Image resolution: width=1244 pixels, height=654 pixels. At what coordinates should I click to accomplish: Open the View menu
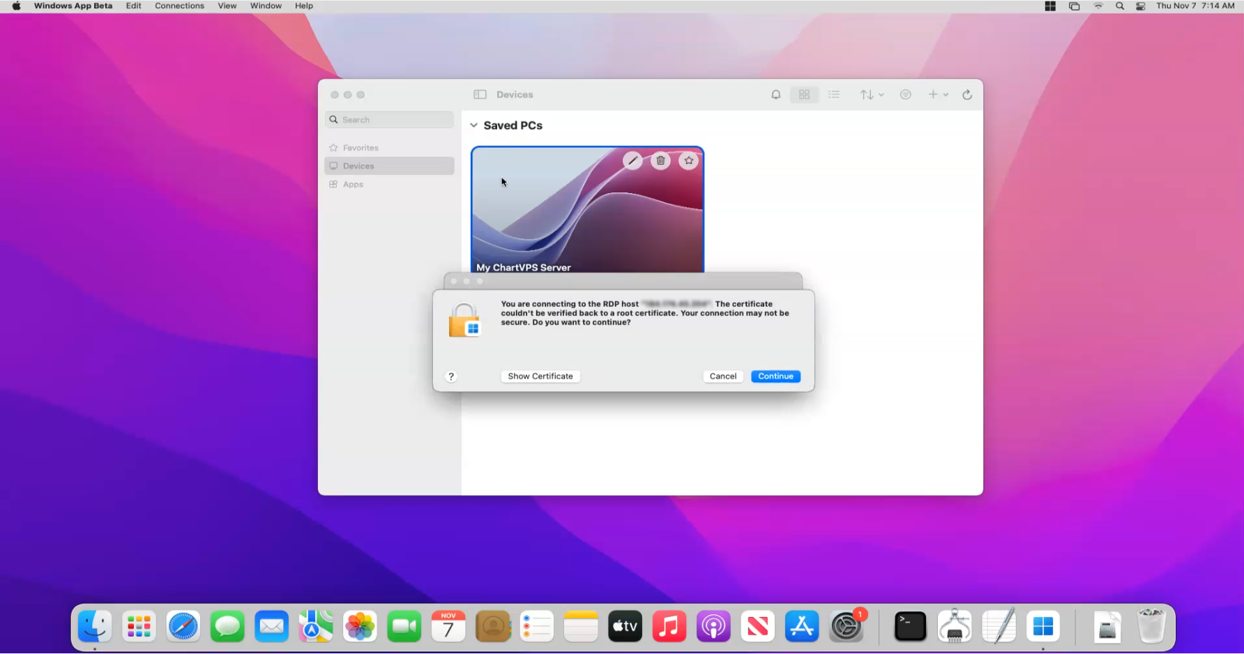[x=227, y=6]
